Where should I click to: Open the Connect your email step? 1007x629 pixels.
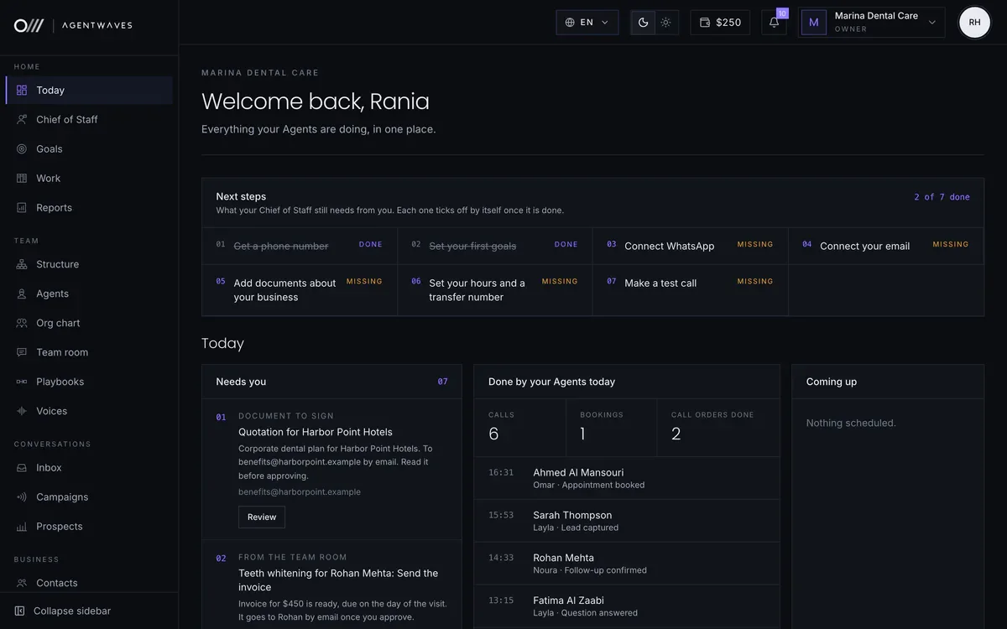pos(886,246)
